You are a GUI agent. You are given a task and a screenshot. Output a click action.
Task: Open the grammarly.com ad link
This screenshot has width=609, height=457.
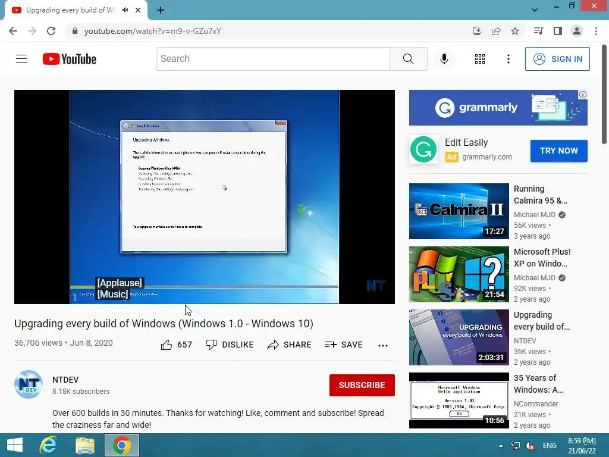486,157
